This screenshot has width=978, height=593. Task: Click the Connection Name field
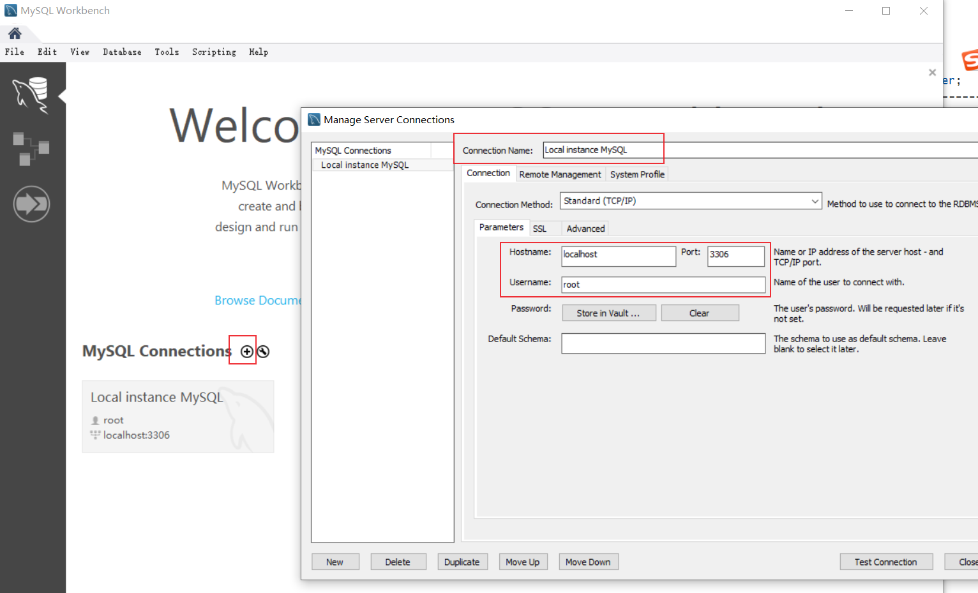pos(760,150)
